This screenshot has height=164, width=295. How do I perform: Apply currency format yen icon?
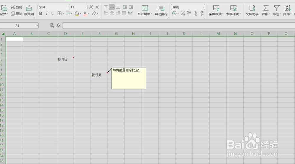click(x=174, y=13)
